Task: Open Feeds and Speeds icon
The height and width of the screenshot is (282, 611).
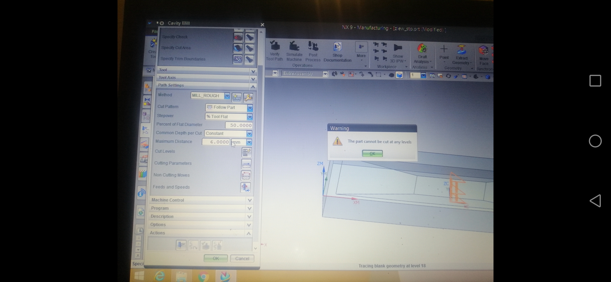Action: coord(245,188)
